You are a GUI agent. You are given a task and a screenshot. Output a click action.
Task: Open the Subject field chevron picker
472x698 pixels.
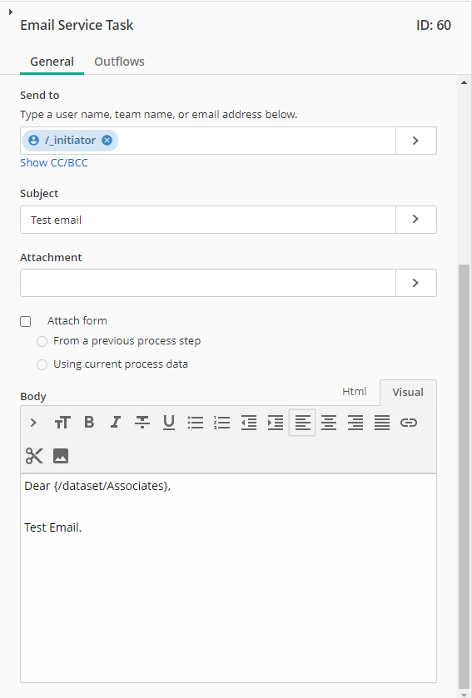(416, 220)
